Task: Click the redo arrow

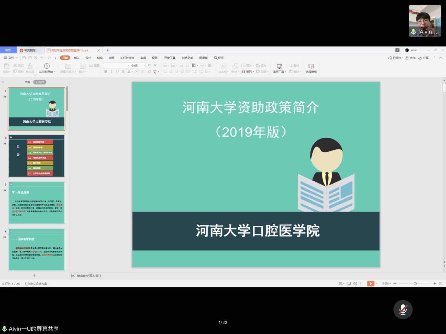Action: pos(49,58)
